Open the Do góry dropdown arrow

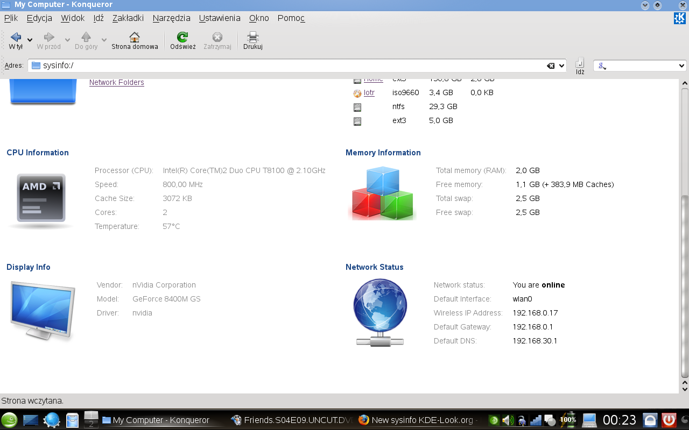coord(104,40)
